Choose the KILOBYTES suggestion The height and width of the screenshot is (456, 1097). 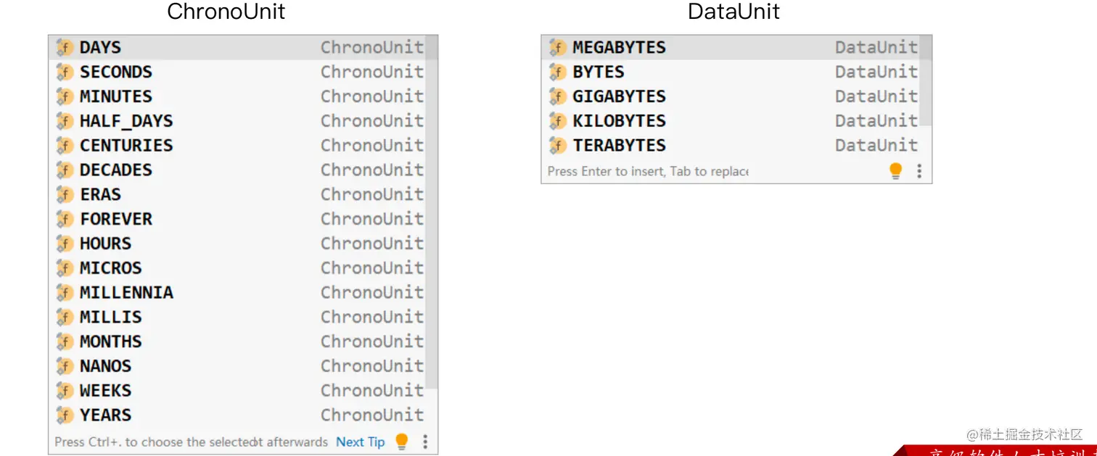pos(731,121)
